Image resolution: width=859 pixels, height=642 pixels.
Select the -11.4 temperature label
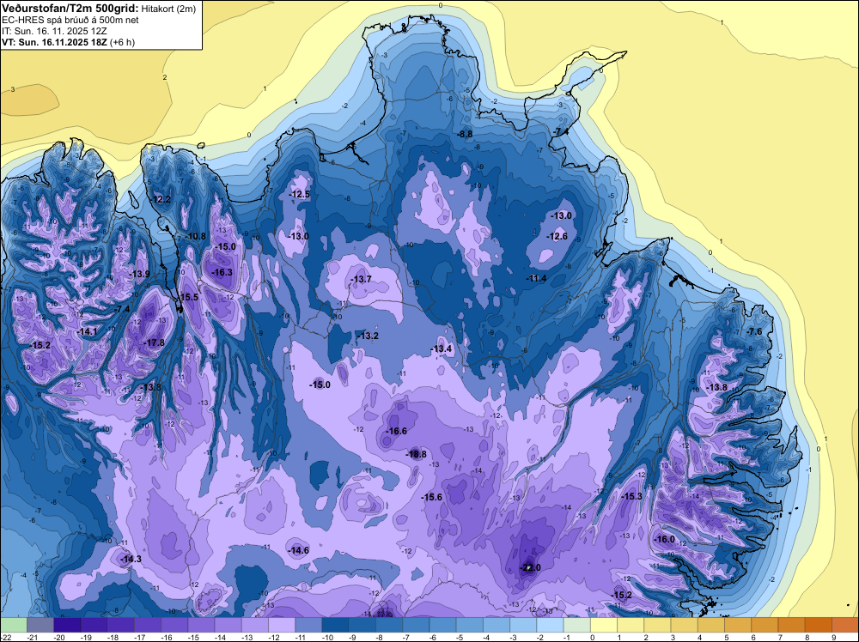point(536,279)
